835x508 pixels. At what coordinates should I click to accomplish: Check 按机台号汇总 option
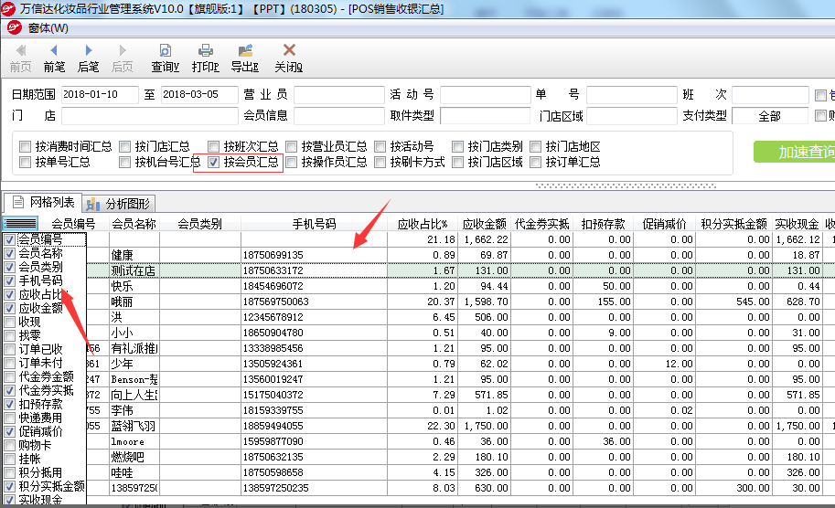124,163
